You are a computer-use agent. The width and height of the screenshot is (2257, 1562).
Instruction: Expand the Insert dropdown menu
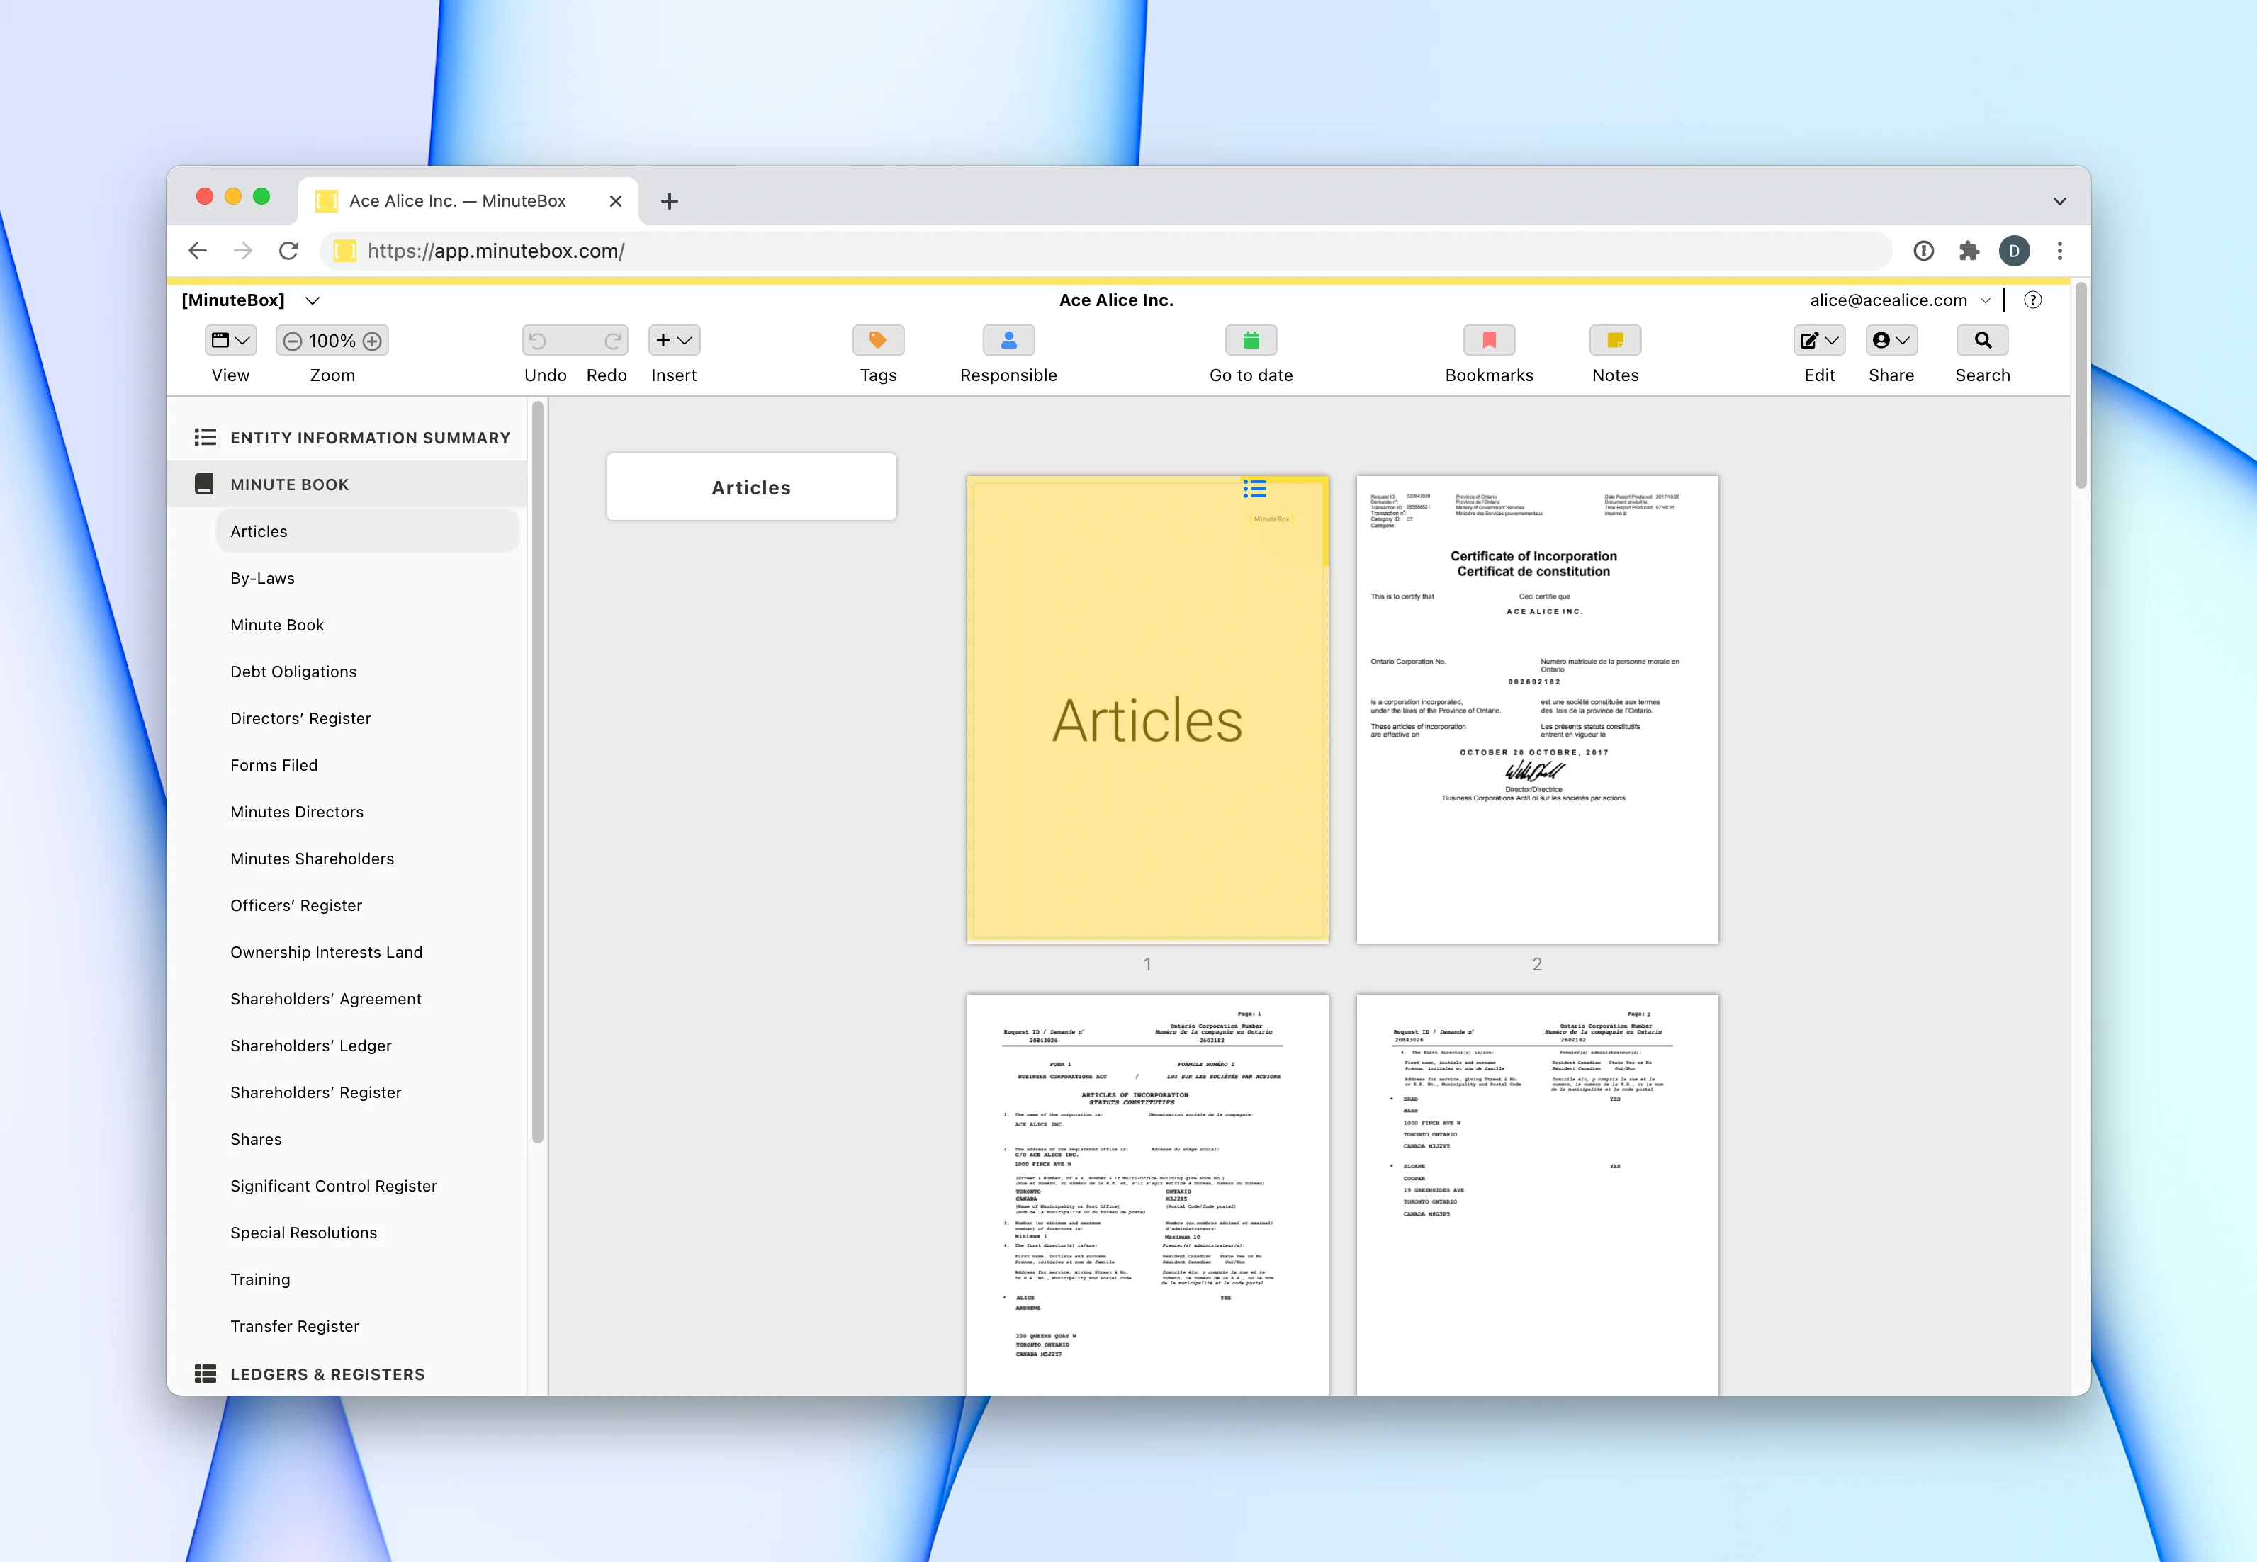tap(673, 341)
